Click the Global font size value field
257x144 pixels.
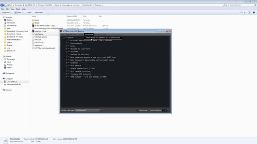pos(165,110)
